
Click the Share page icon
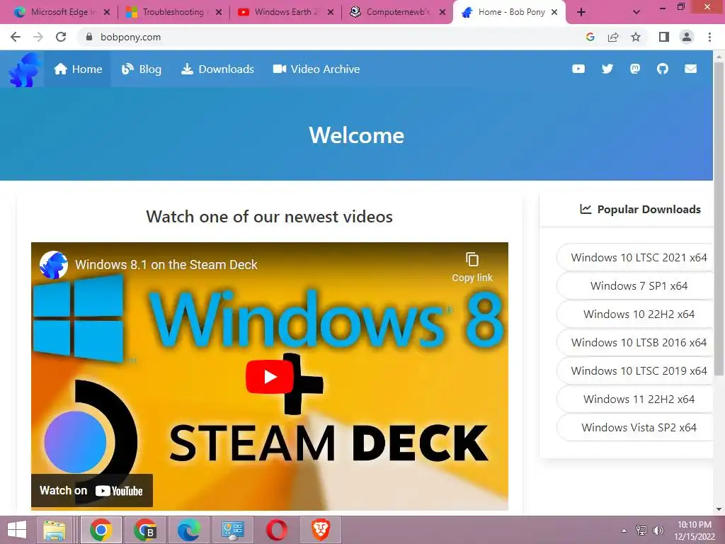click(613, 37)
